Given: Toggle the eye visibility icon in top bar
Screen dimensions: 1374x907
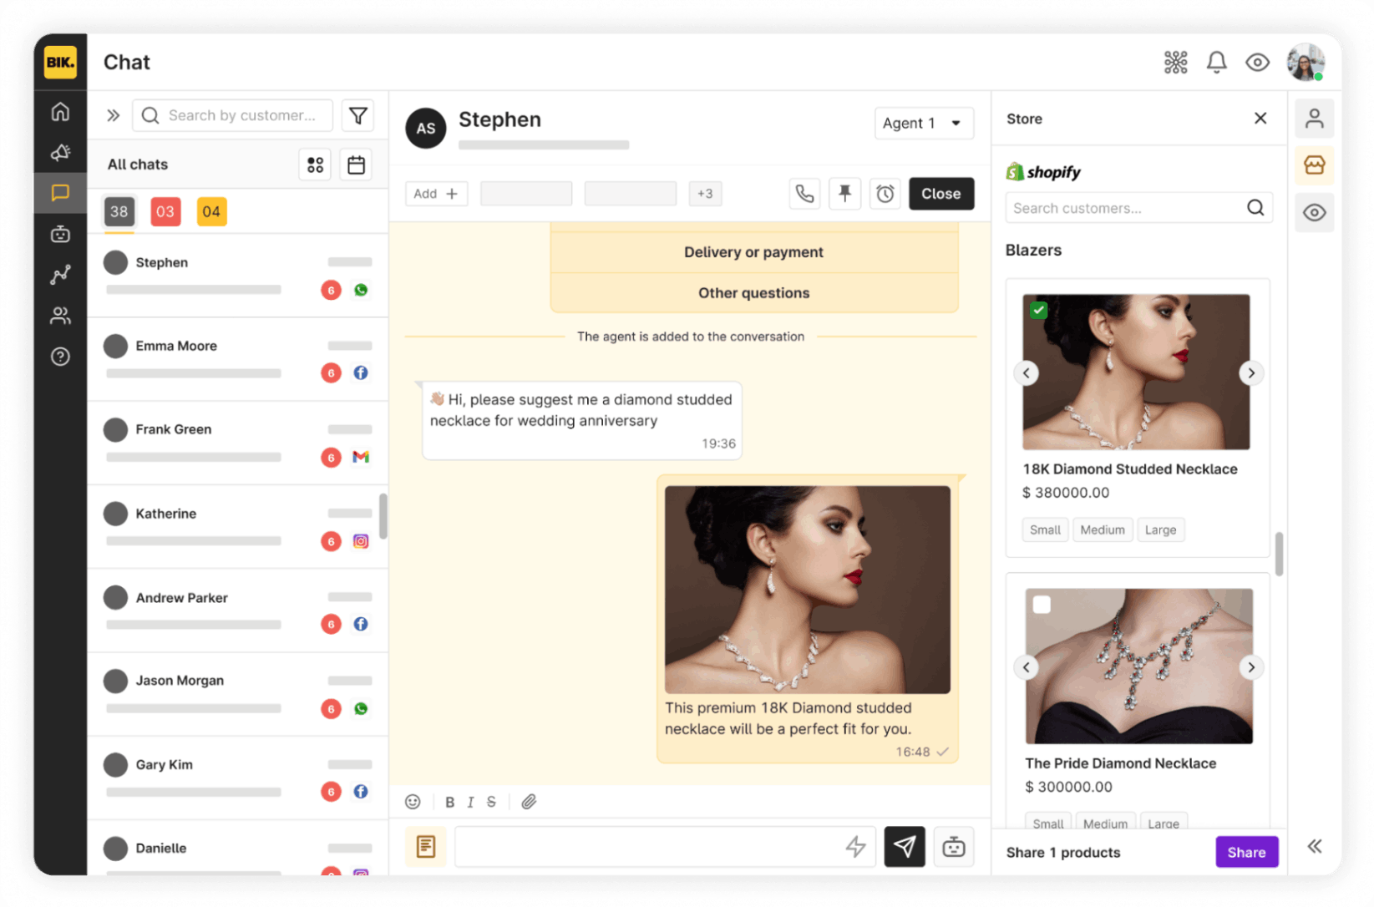Looking at the screenshot, I should (x=1257, y=63).
